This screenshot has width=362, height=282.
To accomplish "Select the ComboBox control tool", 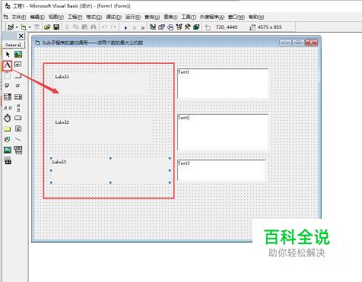I will coord(8,97).
